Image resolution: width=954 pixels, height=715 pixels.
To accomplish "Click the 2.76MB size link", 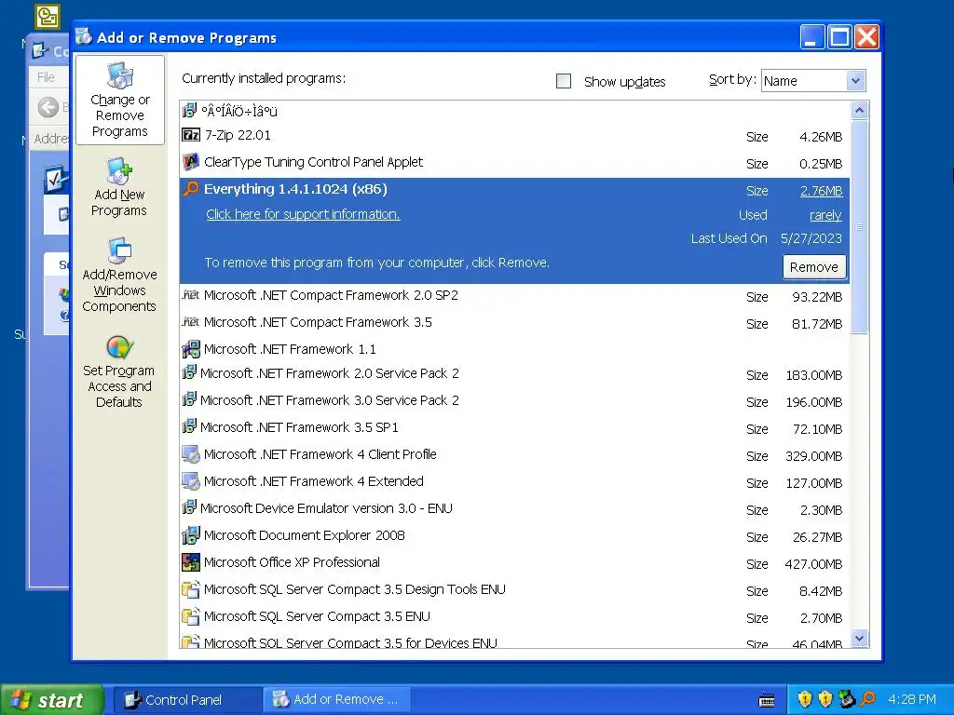I will [x=822, y=191].
